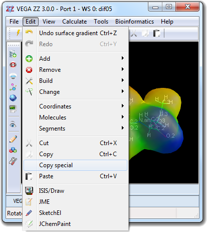Viewport: 207px width, 232px height.
Task: Open the View menu
Action: point(49,22)
